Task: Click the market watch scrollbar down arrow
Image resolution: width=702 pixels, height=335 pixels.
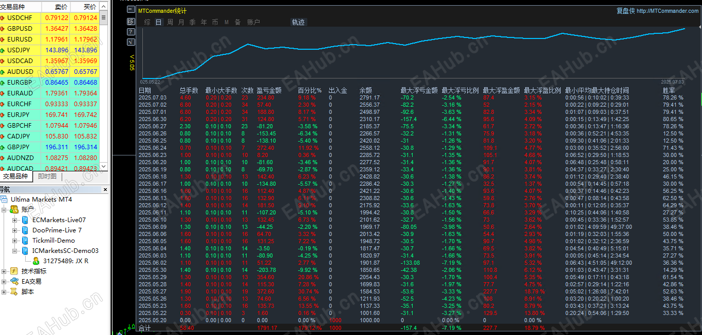Action: (x=104, y=167)
